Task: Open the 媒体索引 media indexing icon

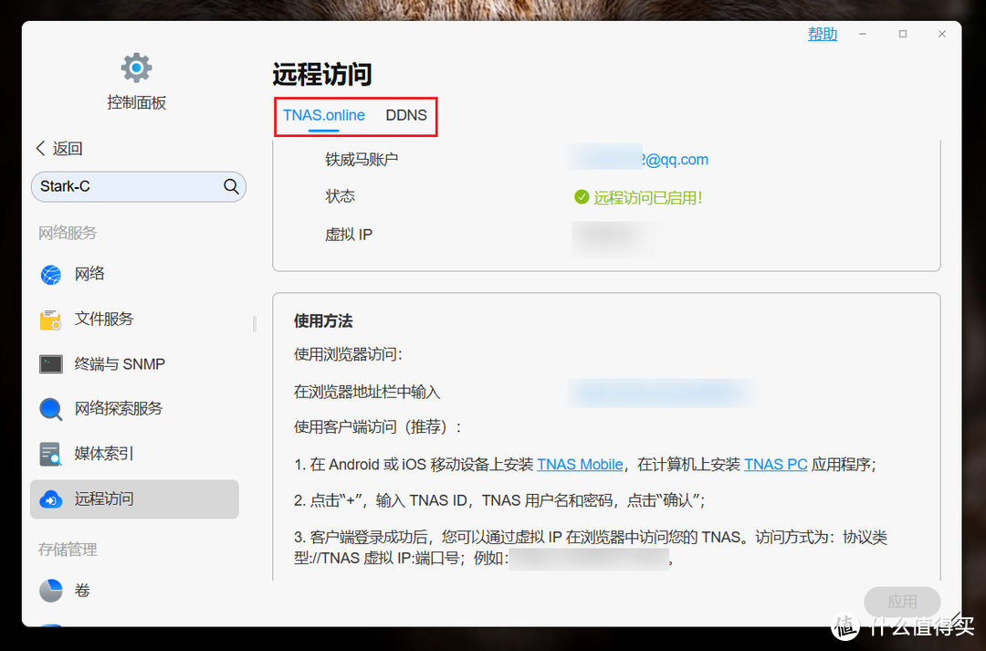Action: (50, 453)
